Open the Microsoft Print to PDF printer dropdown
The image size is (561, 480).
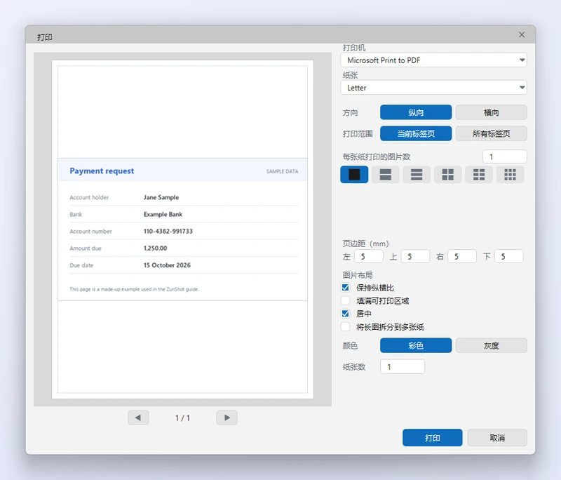pos(433,60)
